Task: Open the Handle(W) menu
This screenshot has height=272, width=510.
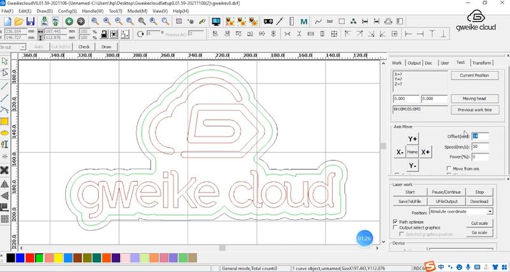Action: pyautogui.click(x=92, y=11)
